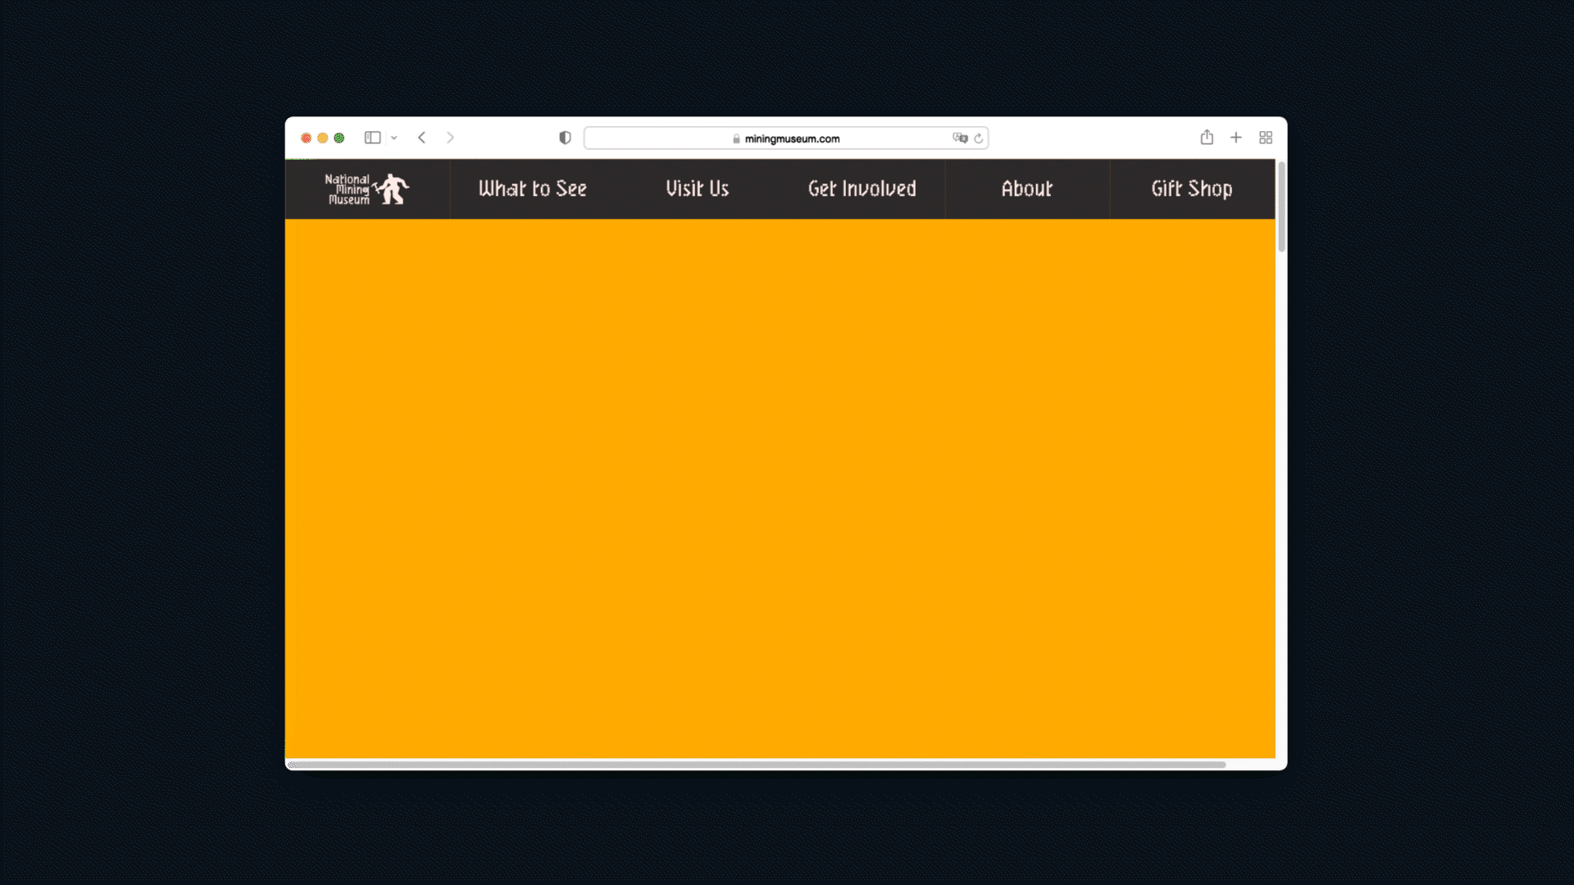Viewport: 1574px width, 885px height.
Task: Open the What to See menu
Action: tap(533, 189)
